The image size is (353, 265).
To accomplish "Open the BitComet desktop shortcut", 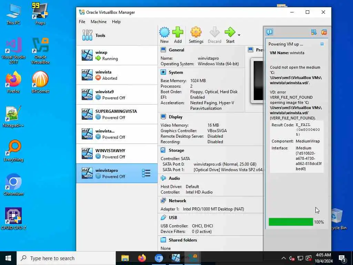I will 40,82.
